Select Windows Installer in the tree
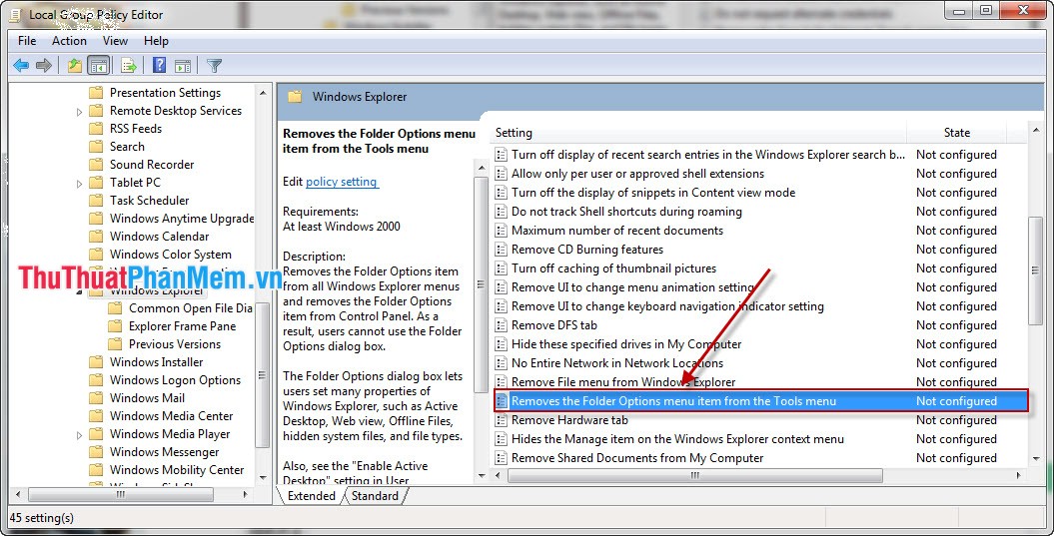 [156, 362]
